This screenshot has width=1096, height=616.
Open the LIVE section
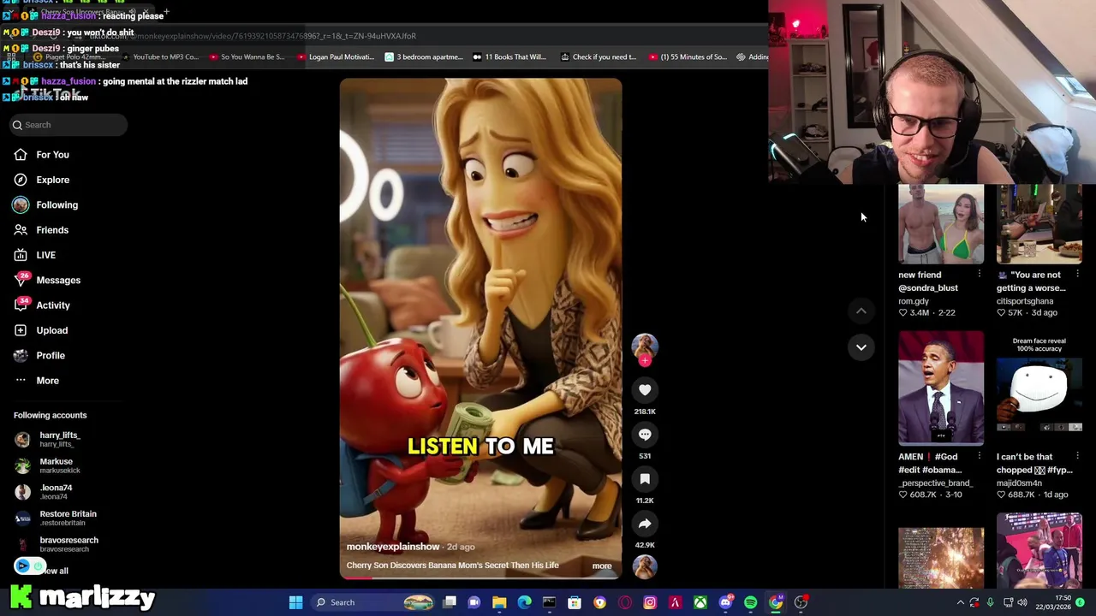click(35, 255)
